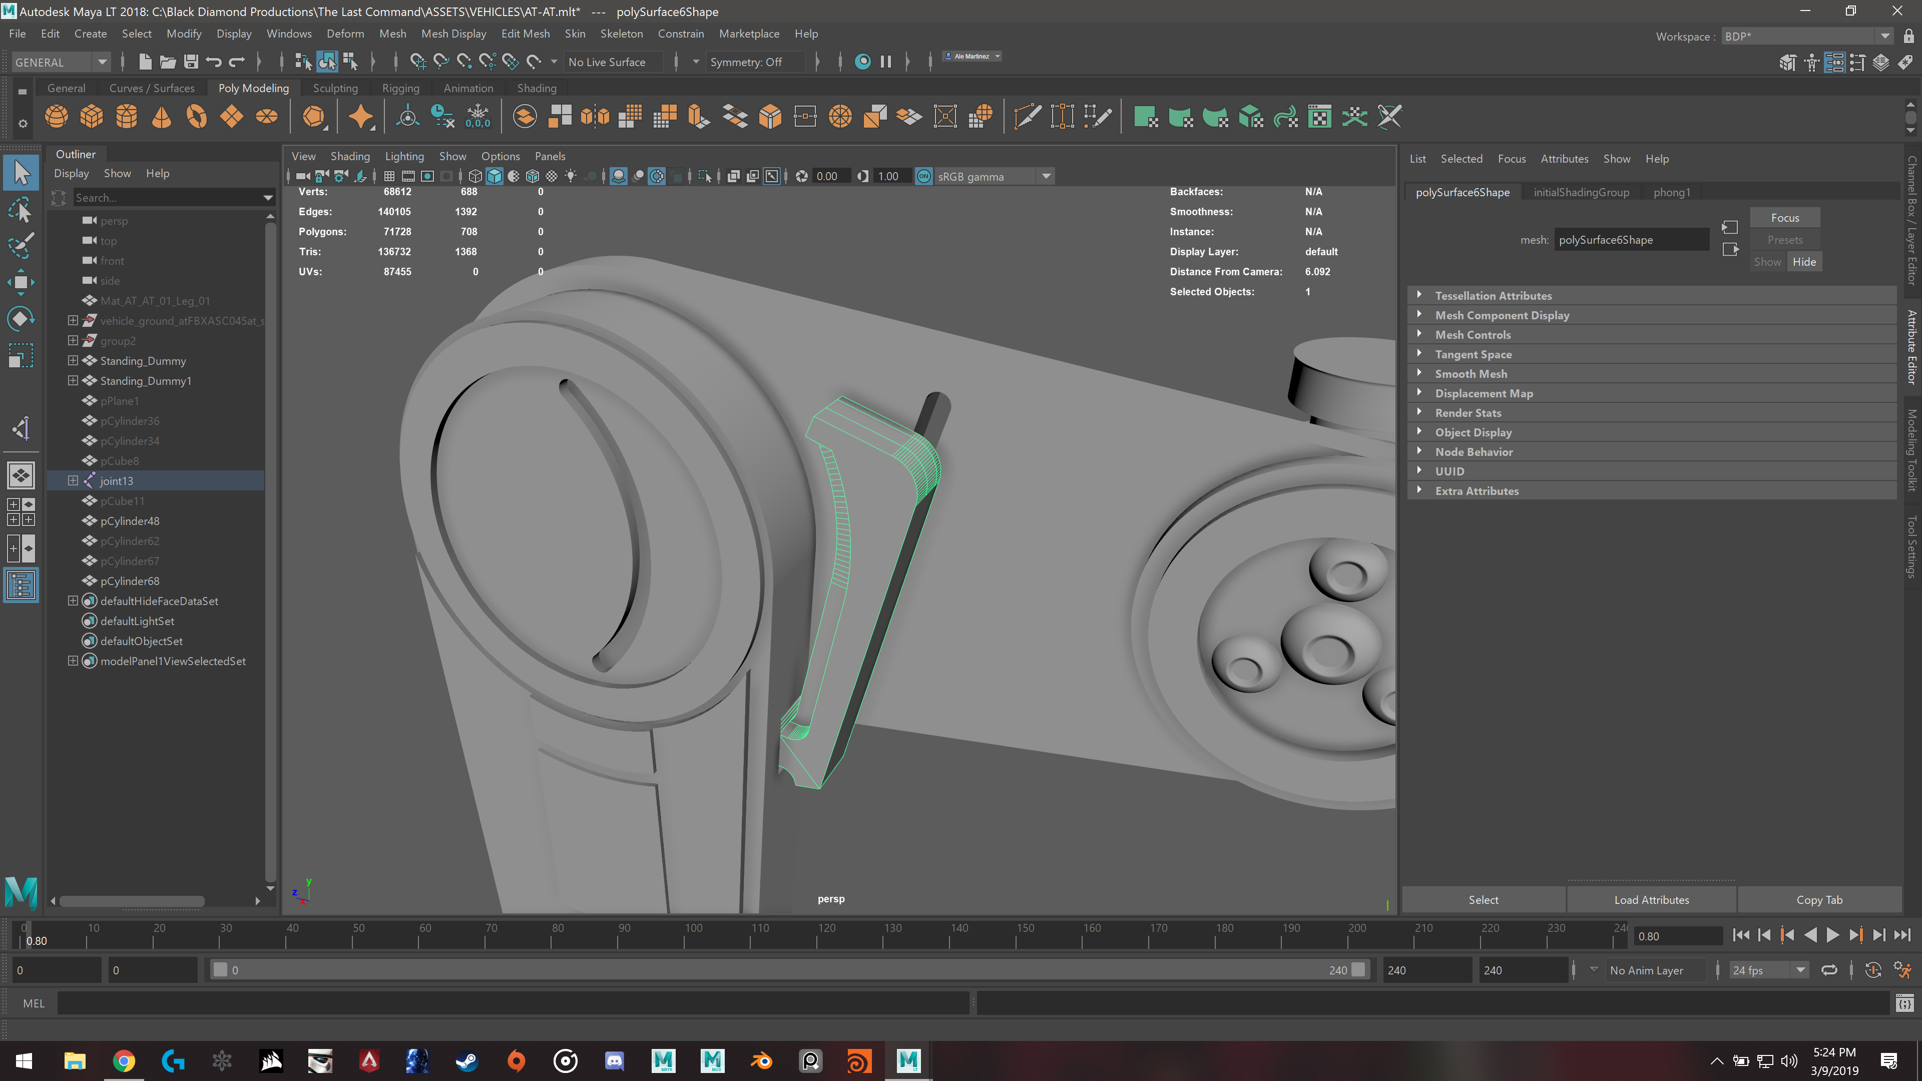The height and width of the screenshot is (1081, 1922).
Task: Switch to the Sculpting shelf tab
Action: tap(335, 88)
